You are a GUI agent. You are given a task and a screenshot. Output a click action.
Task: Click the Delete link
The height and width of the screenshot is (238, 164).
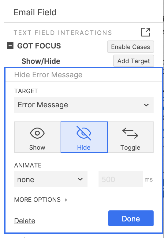pyautogui.click(x=24, y=221)
